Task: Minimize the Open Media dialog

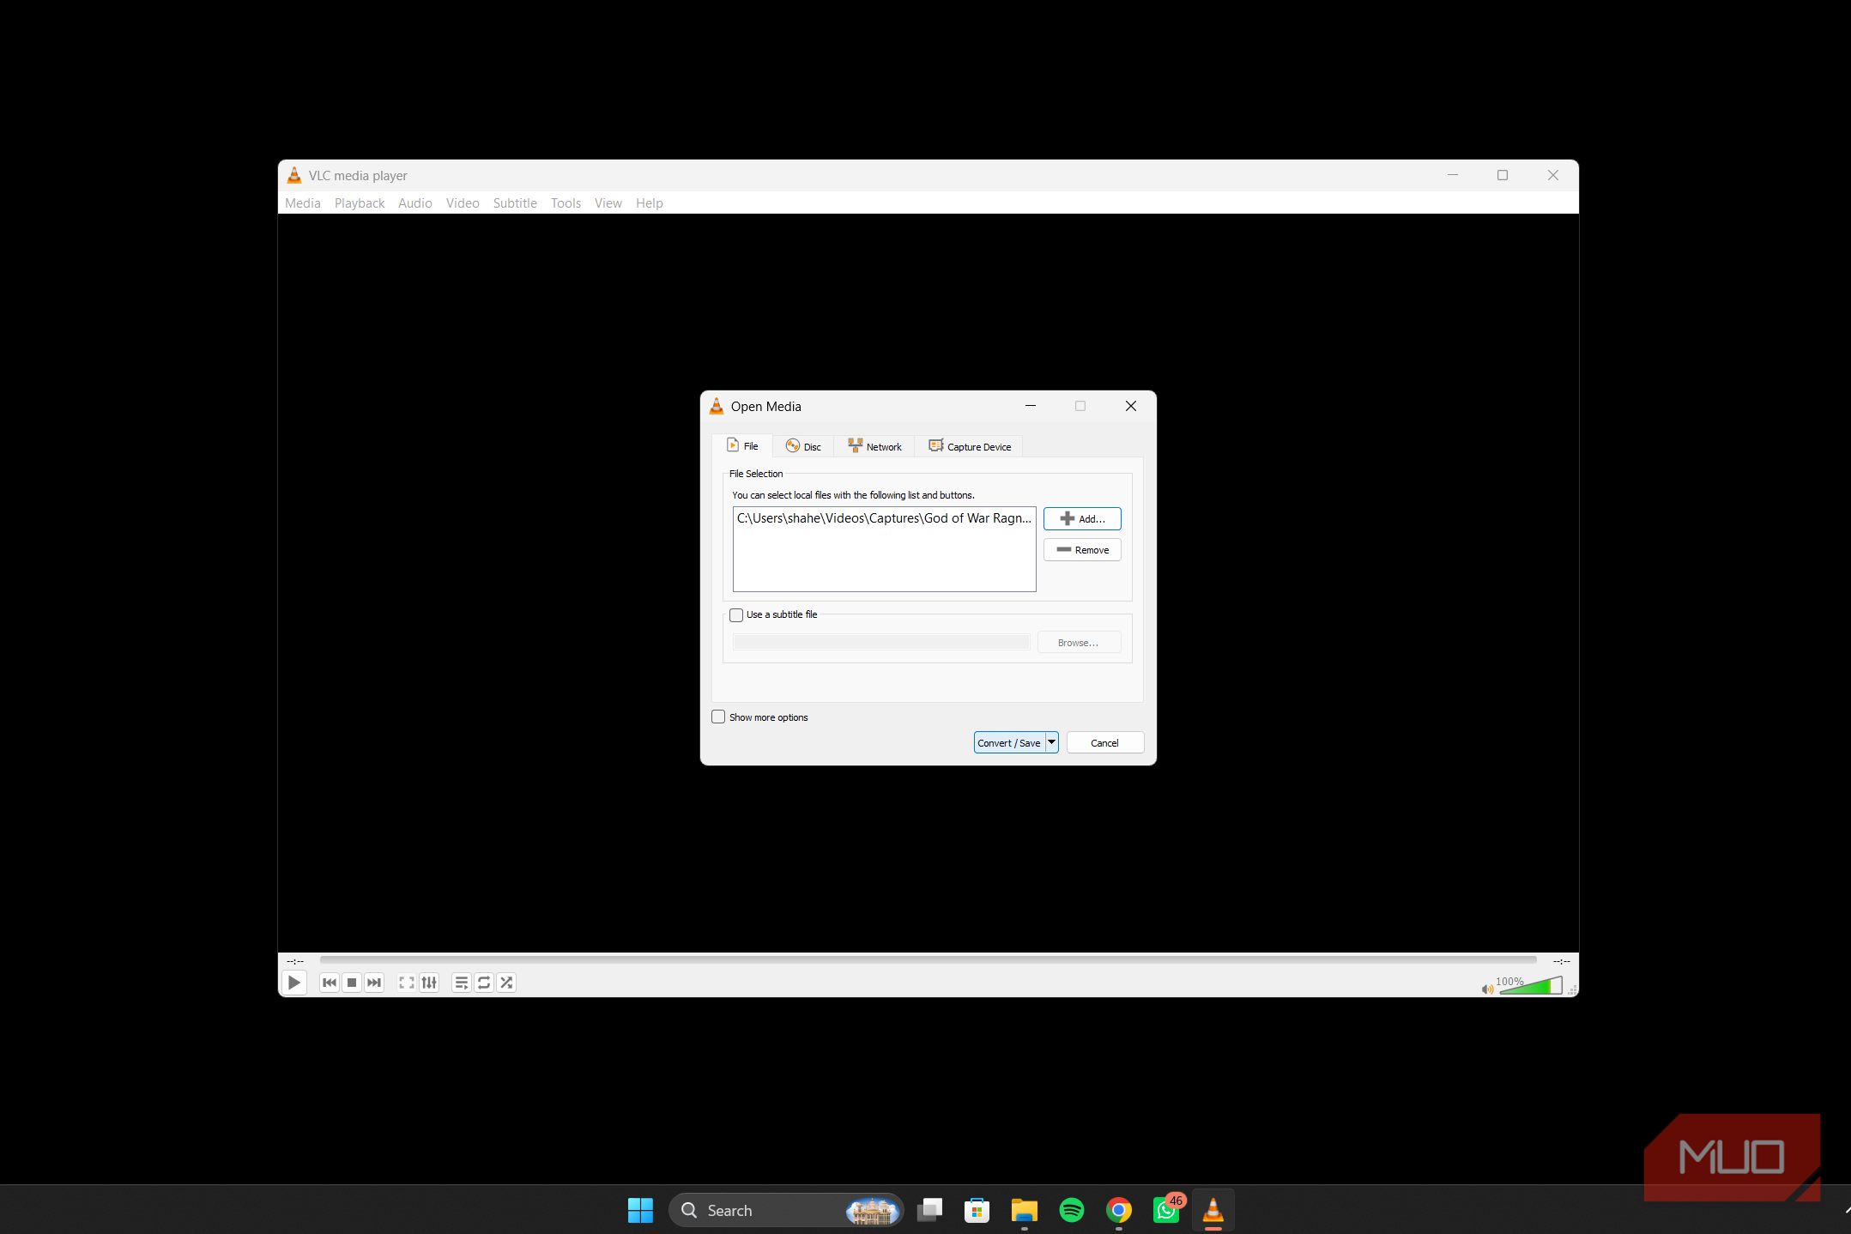Action: [x=1031, y=406]
